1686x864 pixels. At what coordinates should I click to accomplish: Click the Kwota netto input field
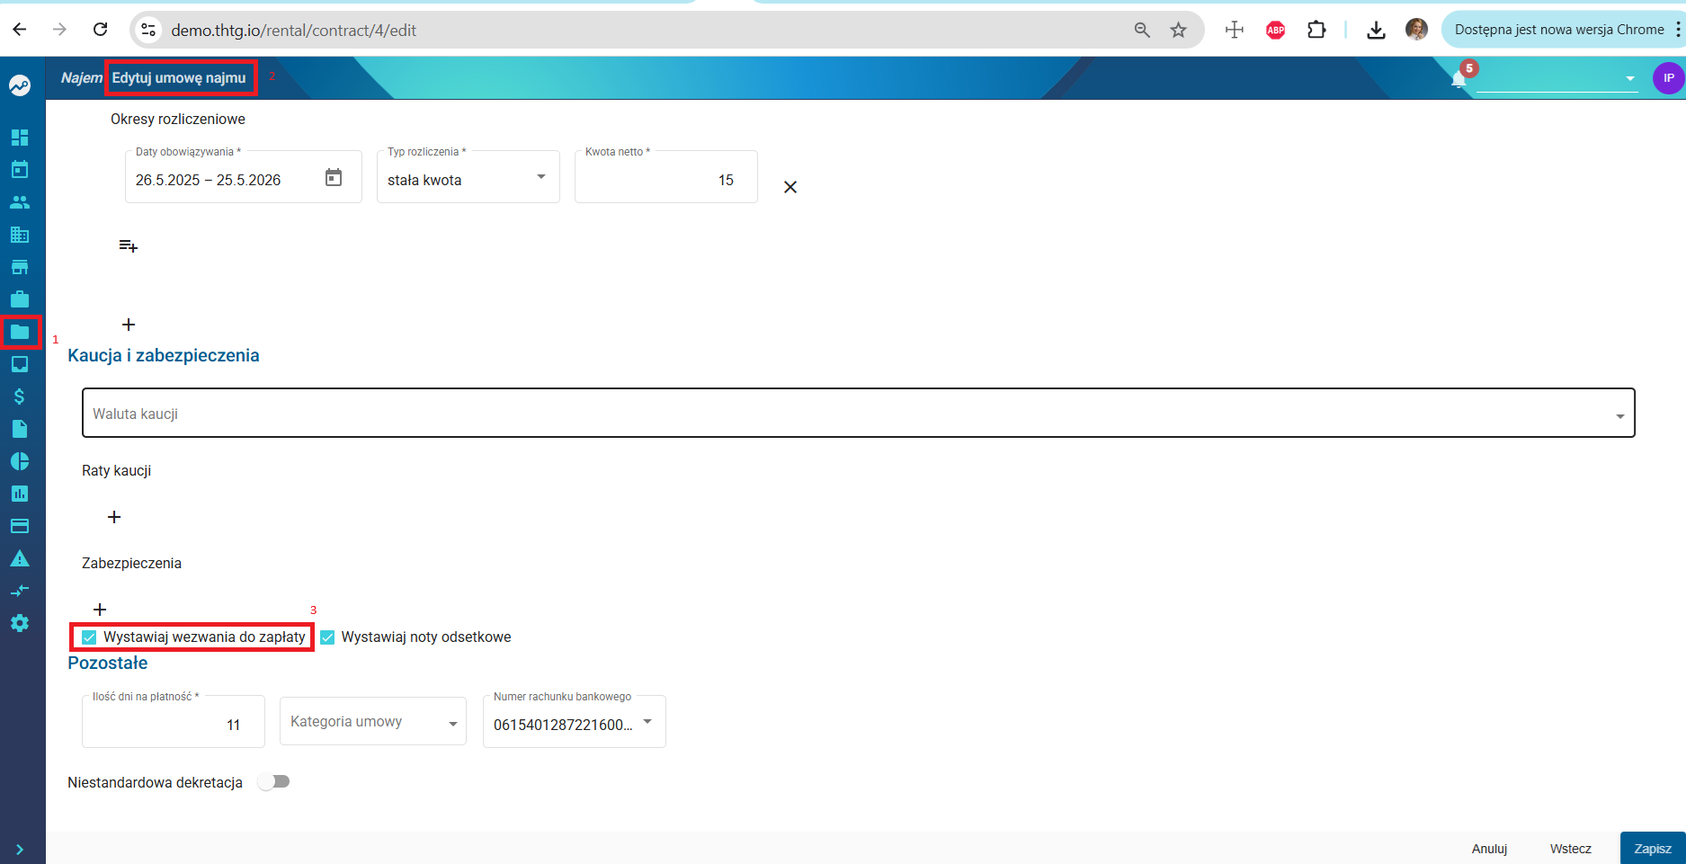click(666, 177)
